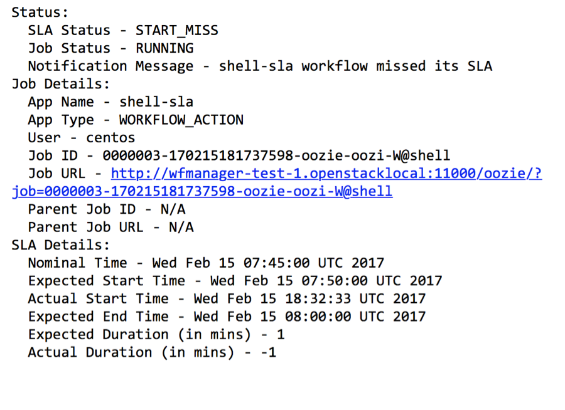This screenshot has height=410, width=565.
Task: Click the "SLA Details:" heading
Action: 61,245
